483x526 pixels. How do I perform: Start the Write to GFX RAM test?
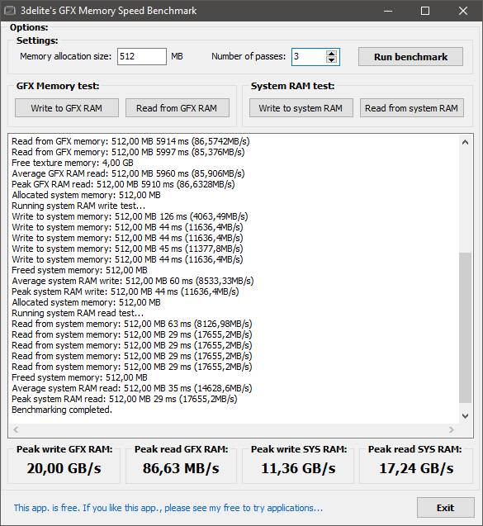[67, 108]
